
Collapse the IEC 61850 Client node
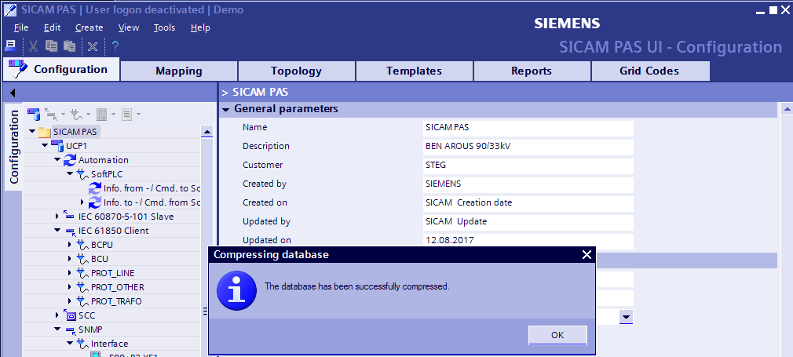point(57,231)
